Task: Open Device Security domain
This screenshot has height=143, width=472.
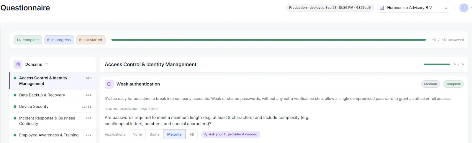Action: pyautogui.click(x=53, y=107)
